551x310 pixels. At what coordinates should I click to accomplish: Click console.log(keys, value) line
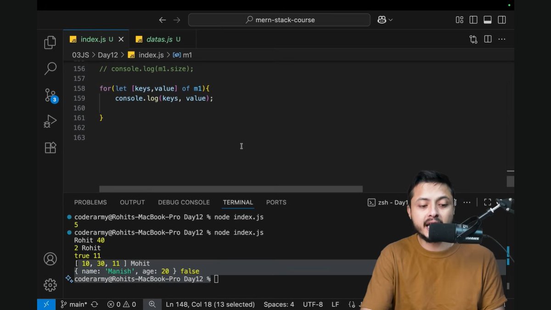click(164, 98)
